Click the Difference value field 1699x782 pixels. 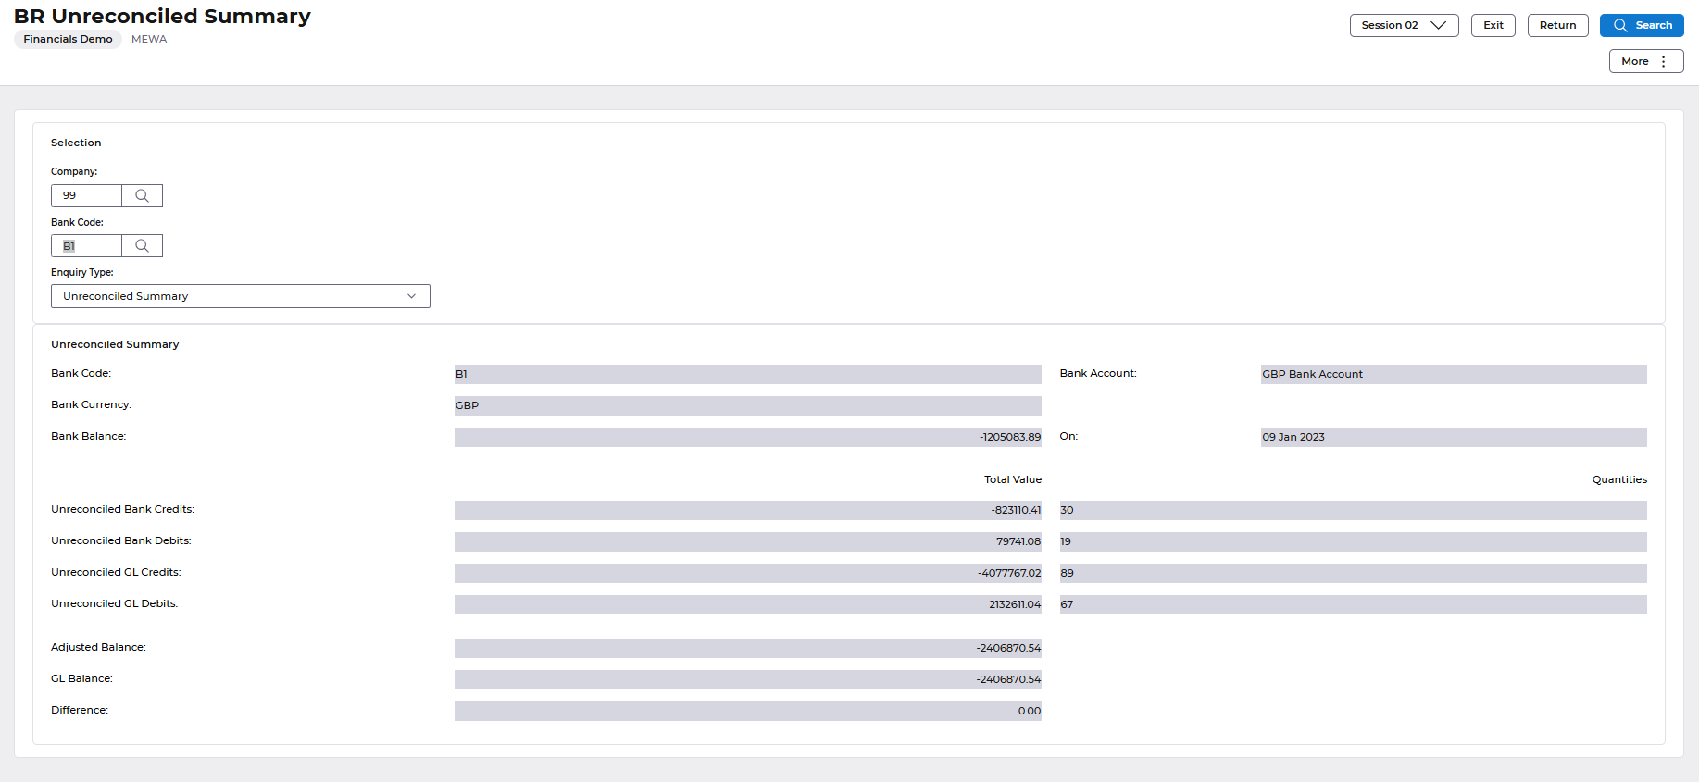747,711
